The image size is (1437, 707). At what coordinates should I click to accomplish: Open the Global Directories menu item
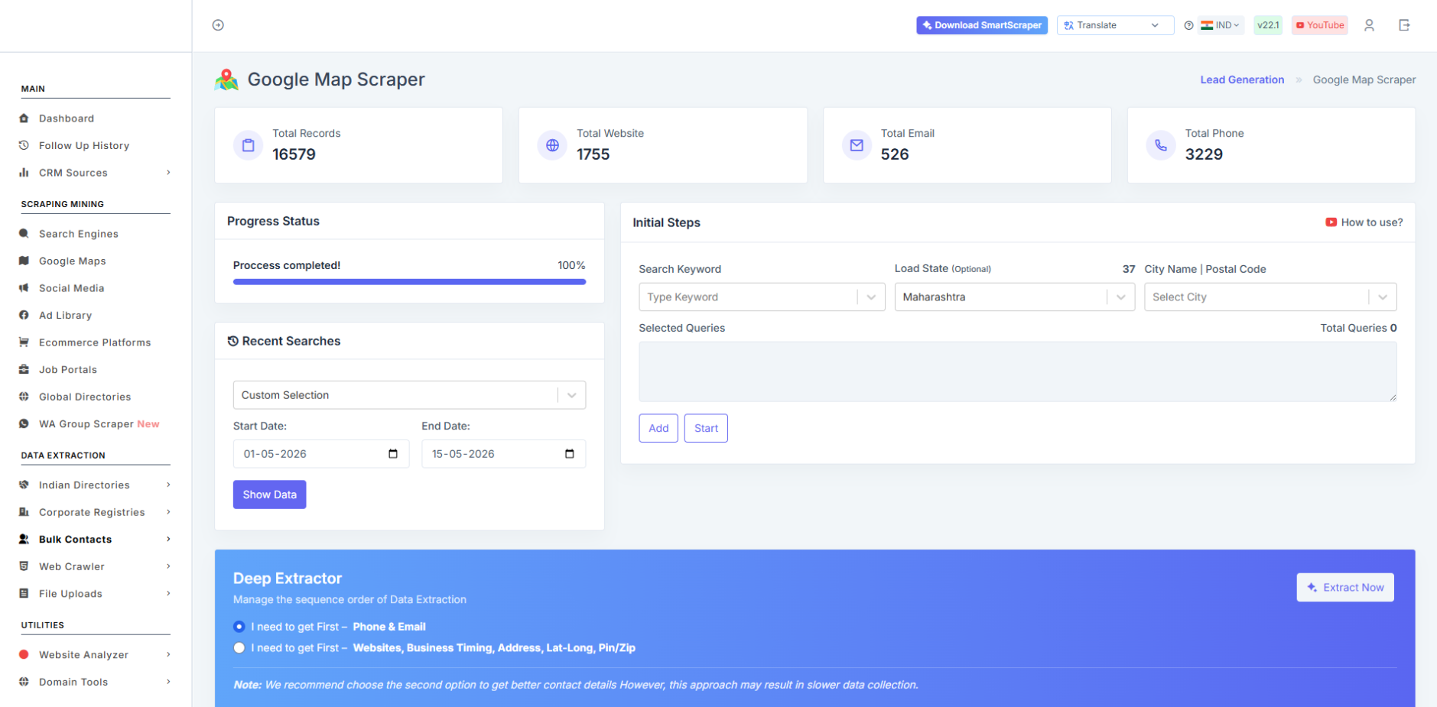(x=85, y=397)
